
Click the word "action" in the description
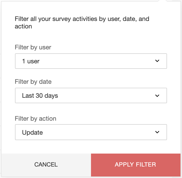pyautogui.click(x=23, y=26)
